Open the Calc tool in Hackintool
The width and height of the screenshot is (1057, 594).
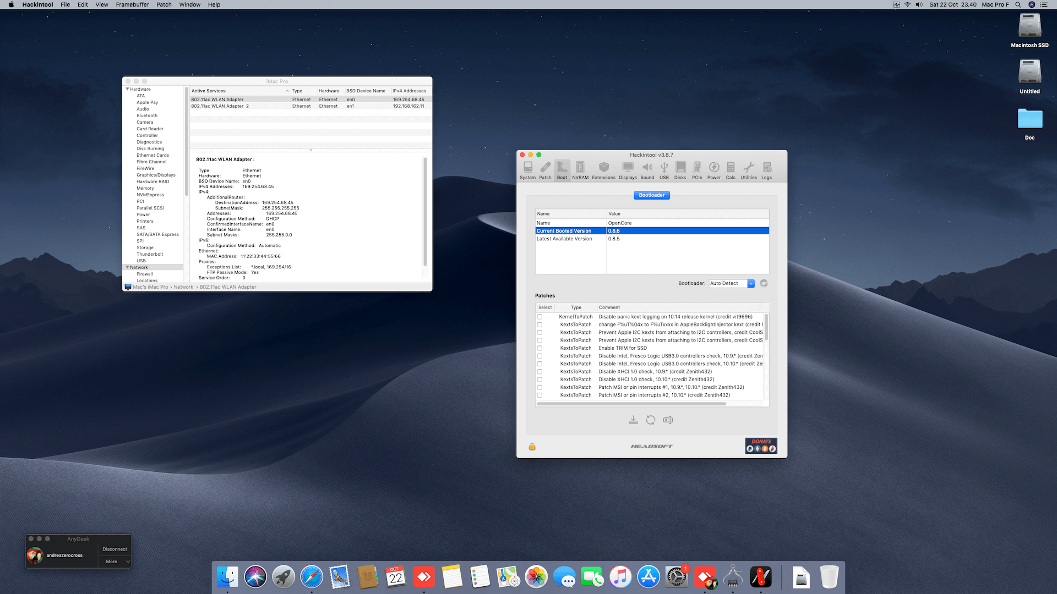click(731, 170)
